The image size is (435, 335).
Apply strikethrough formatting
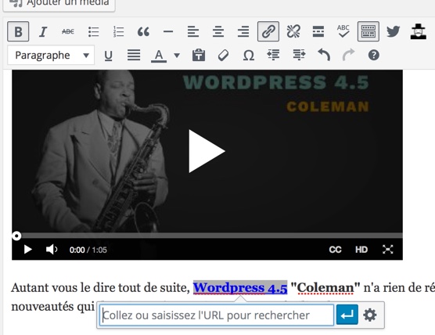(x=68, y=31)
